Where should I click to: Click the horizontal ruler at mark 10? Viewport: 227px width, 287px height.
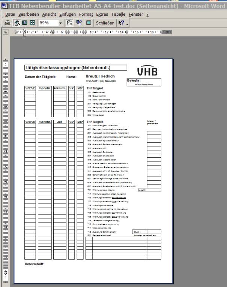pyautogui.click(x=92, y=32)
